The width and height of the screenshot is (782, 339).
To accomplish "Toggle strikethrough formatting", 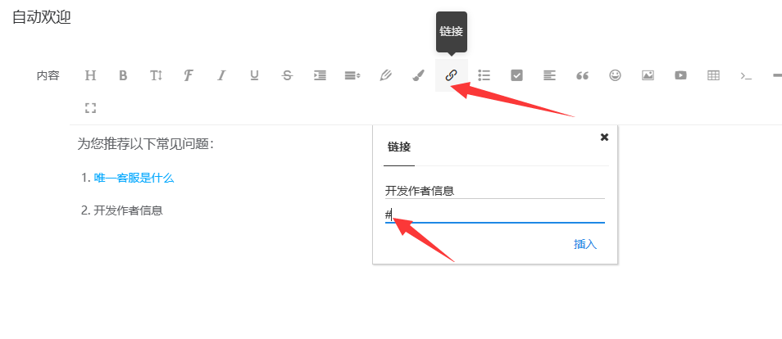I will 287,75.
